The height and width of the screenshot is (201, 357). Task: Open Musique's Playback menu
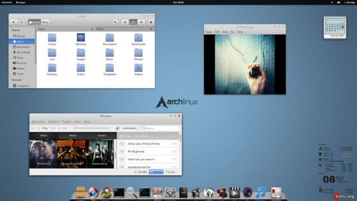coord(54,121)
